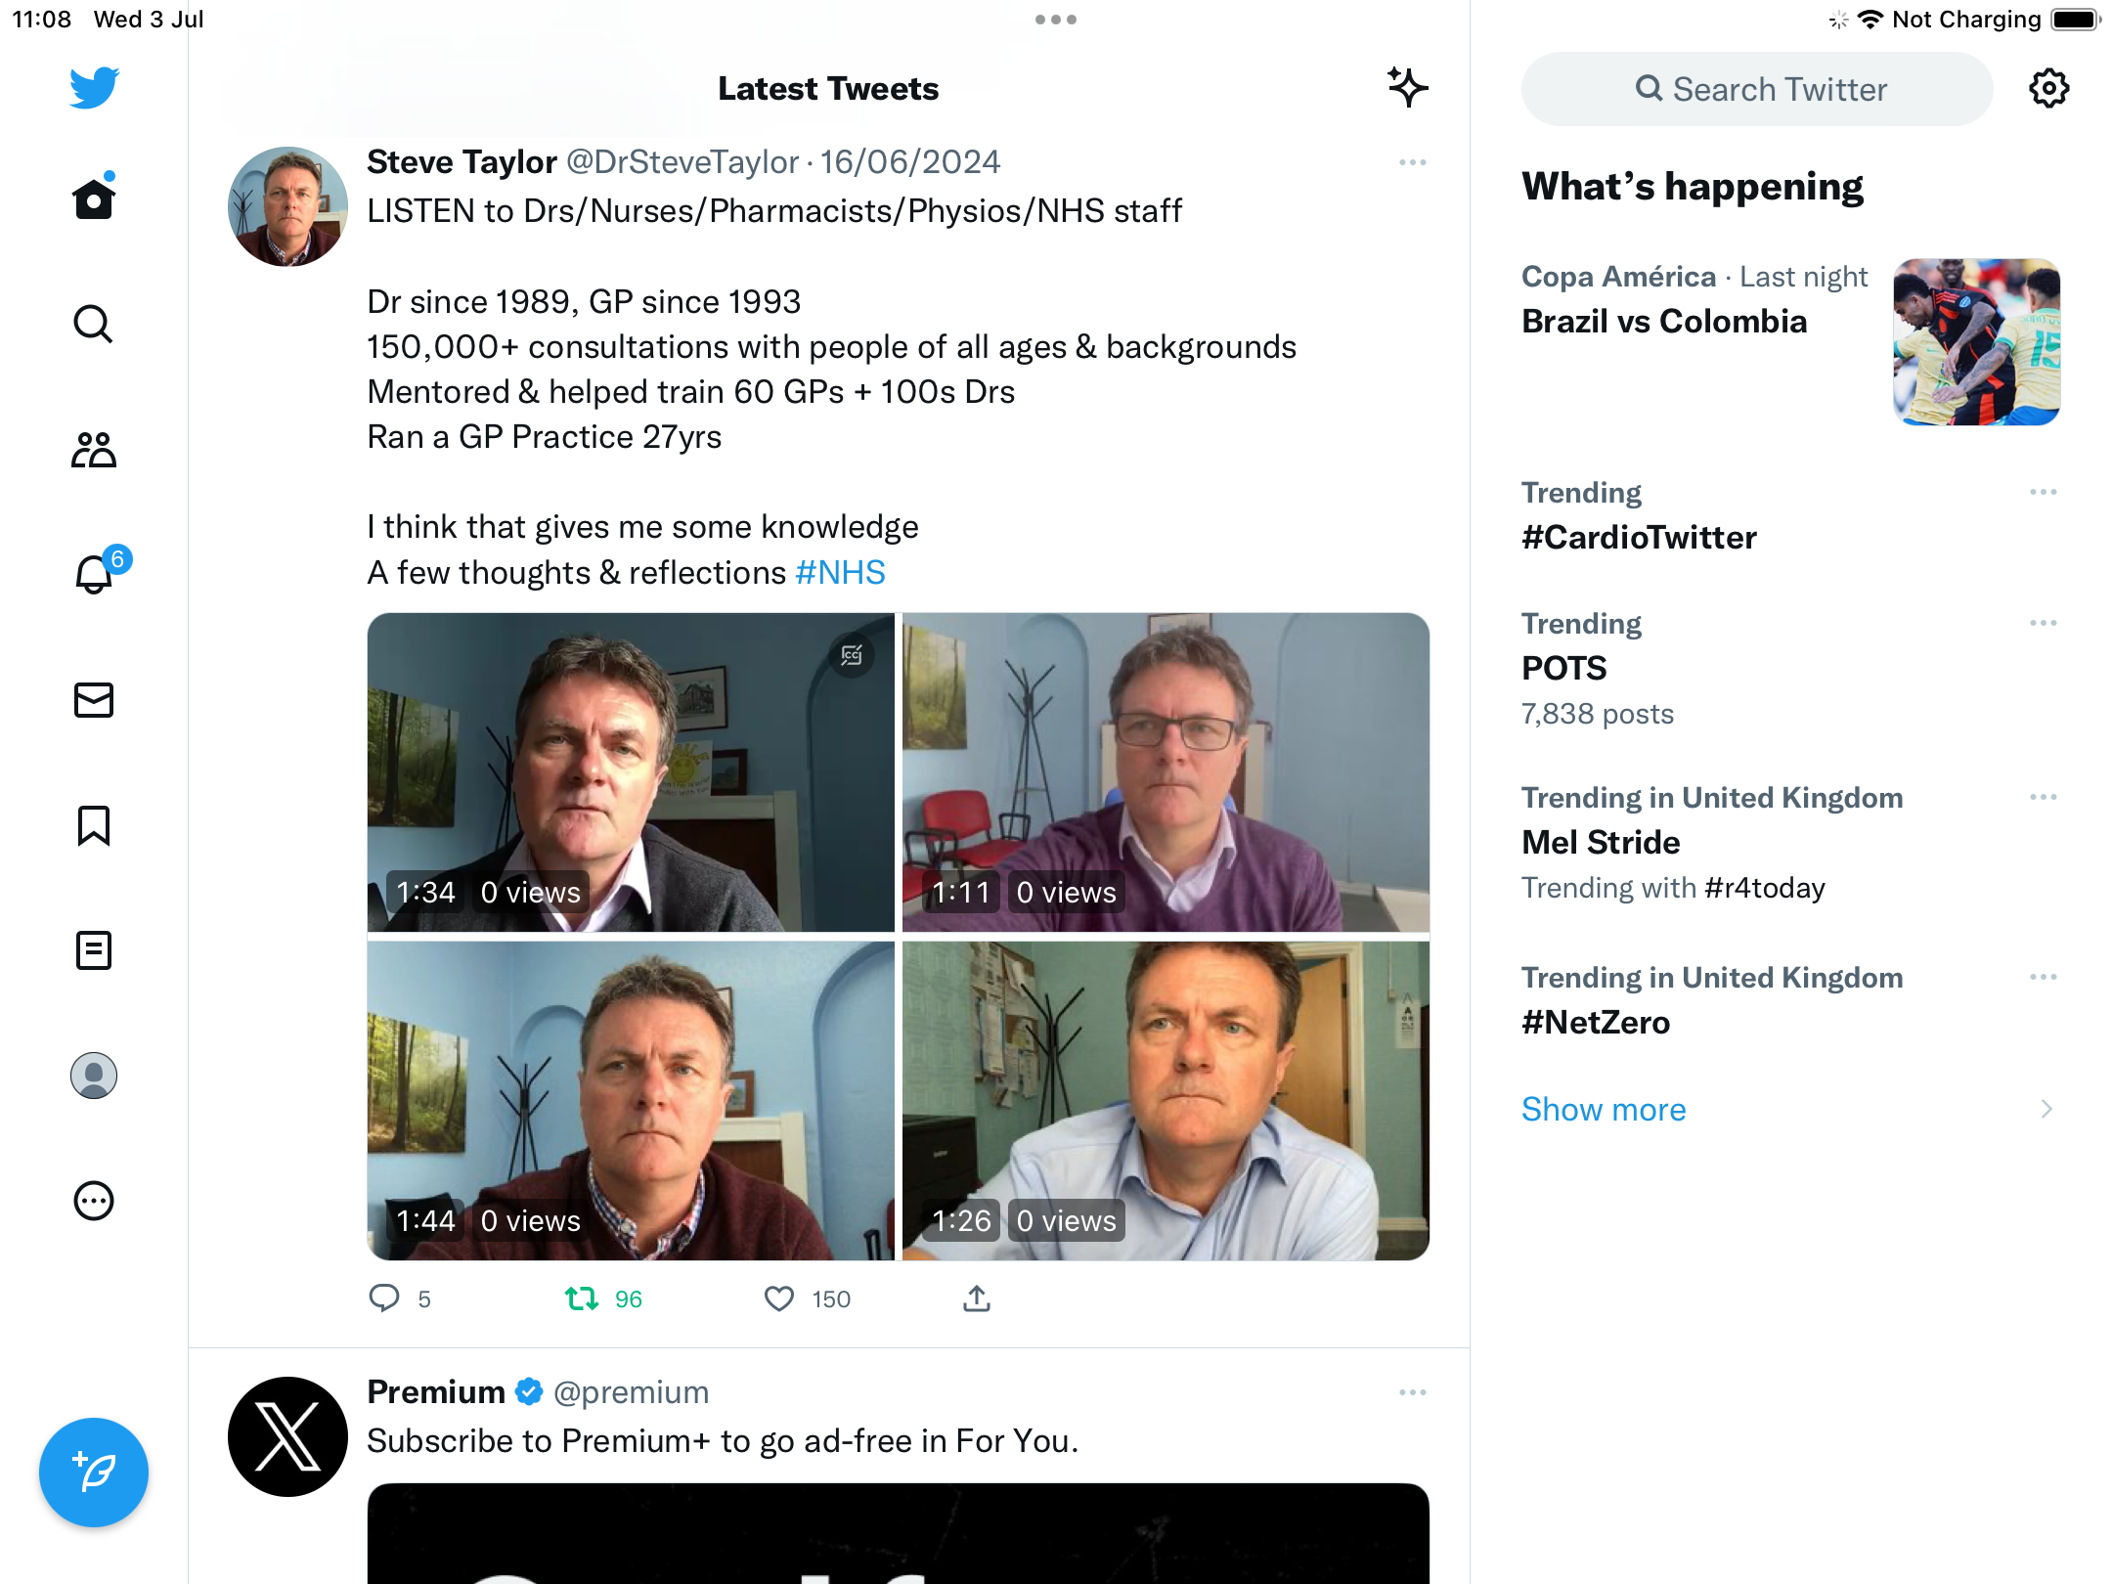Go to the sidebar Explore search
This screenshot has width=2112, height=1584.
[94, 324]
